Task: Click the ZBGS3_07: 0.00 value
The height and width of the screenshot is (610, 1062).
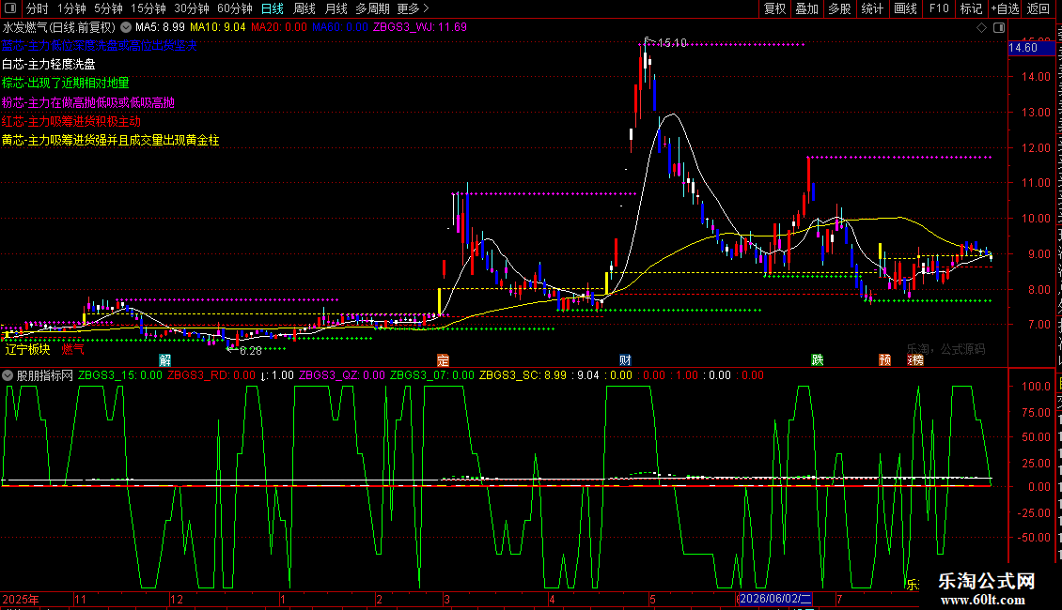Action: 432,375
